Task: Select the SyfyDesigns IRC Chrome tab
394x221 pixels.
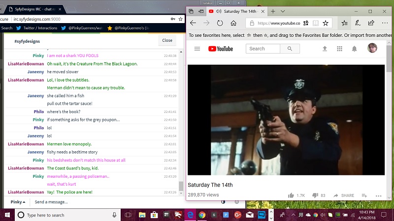Action: (x=34, y=9)
